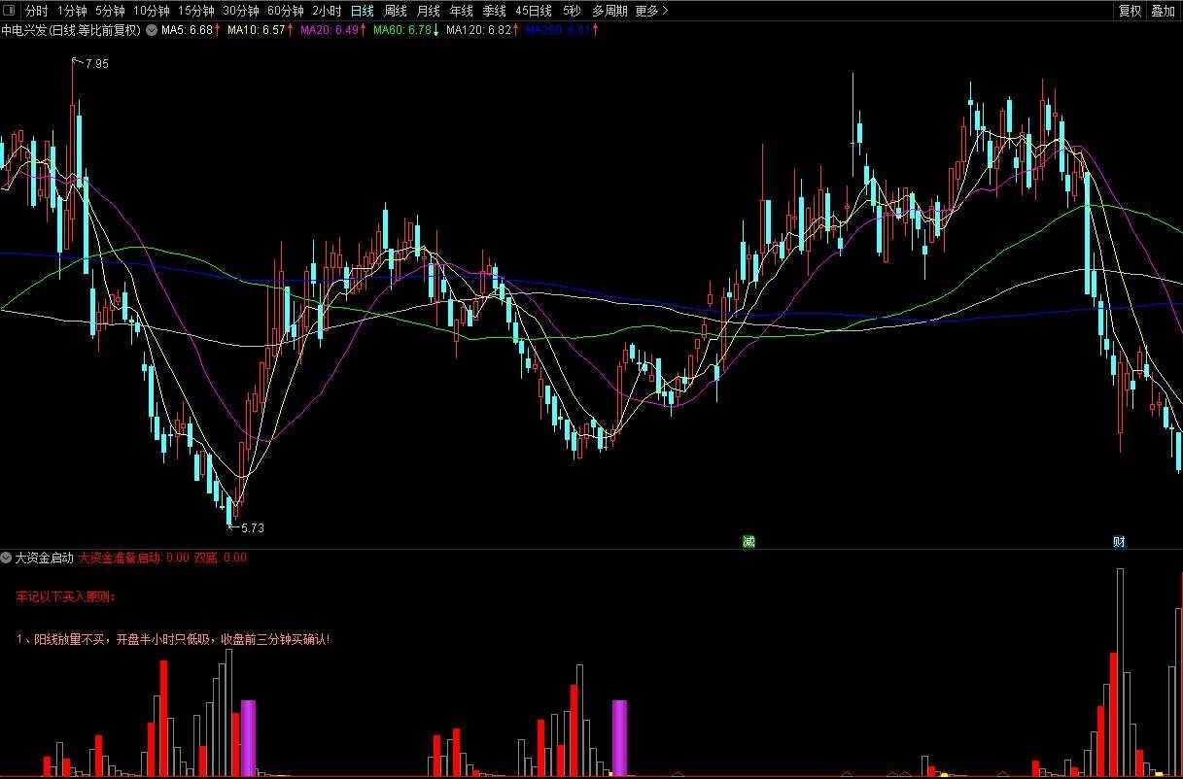The width and height of the screenshot is (1183, 779).
Task: Click the 7.95 high price label
Action: tap(97, 64)
